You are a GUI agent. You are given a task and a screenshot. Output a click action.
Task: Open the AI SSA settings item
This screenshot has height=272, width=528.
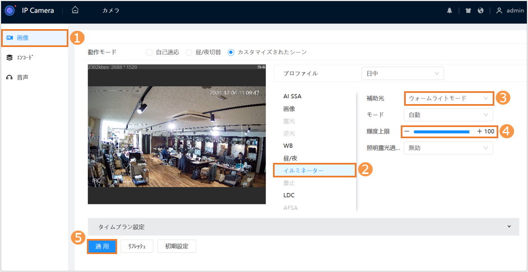[292, 96]
